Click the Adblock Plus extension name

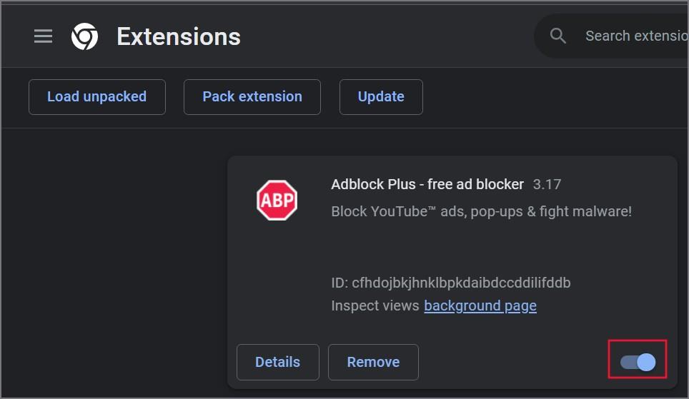coord(427,184)
